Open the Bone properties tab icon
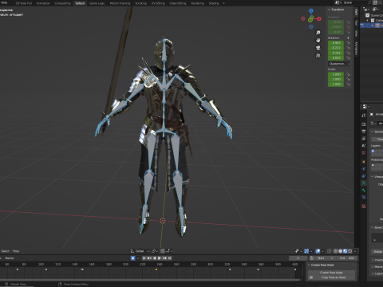 (x=364, y=191)
